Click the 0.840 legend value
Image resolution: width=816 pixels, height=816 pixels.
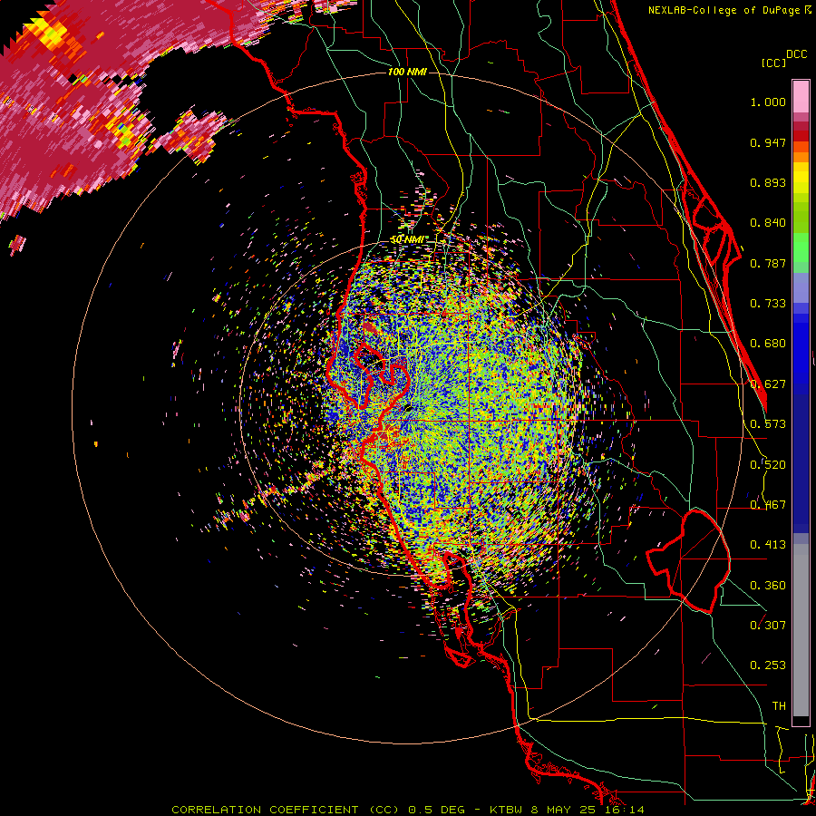pyautogui.click(x=768, y=223)
